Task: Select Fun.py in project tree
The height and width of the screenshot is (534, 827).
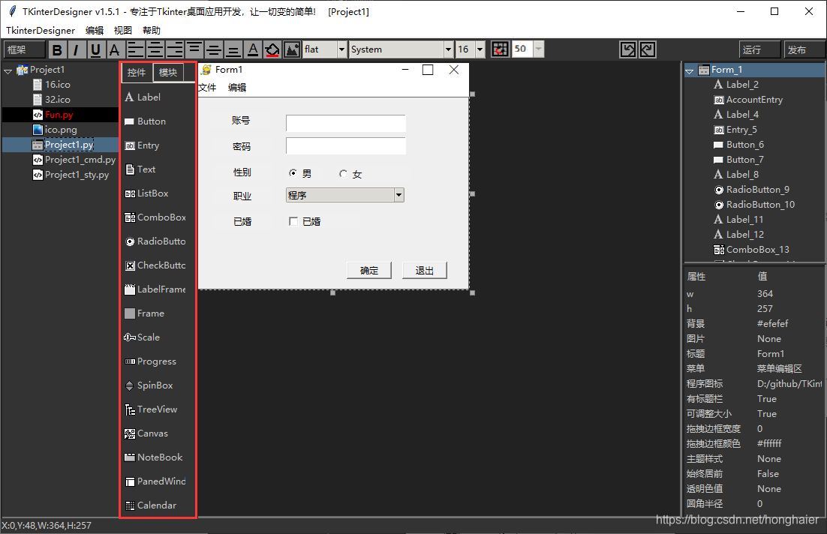Action: click(x=59, y=115)
